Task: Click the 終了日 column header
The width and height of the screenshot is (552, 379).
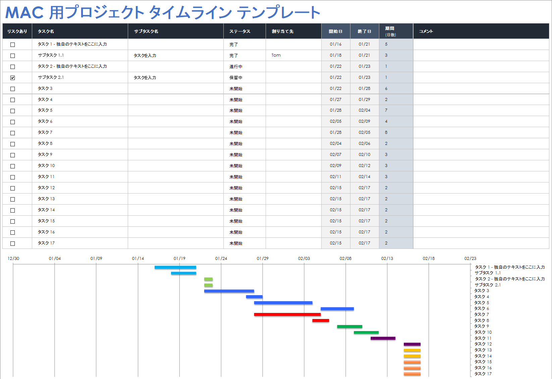Action: [x=365, y=31]
